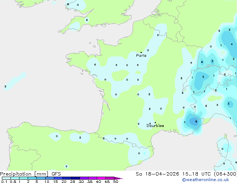Click the black dot marking Dourbies
237x183 pixels.
[155, 122]
